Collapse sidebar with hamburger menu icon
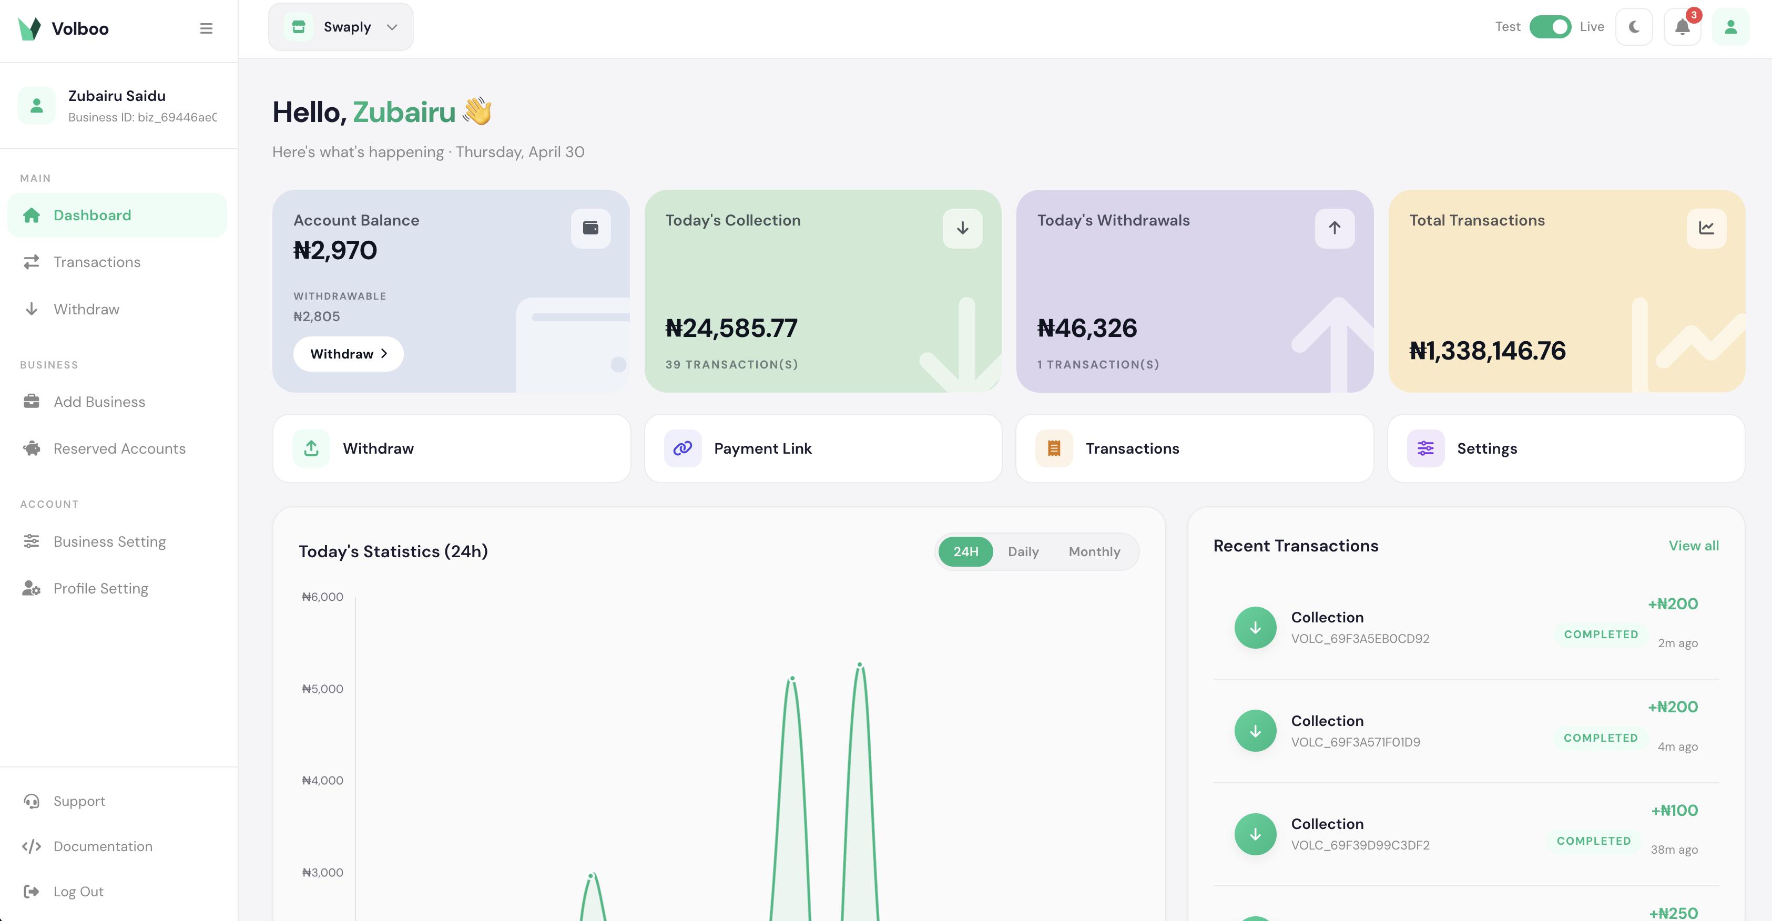1772x921 pixels. (x=206, y=29)
